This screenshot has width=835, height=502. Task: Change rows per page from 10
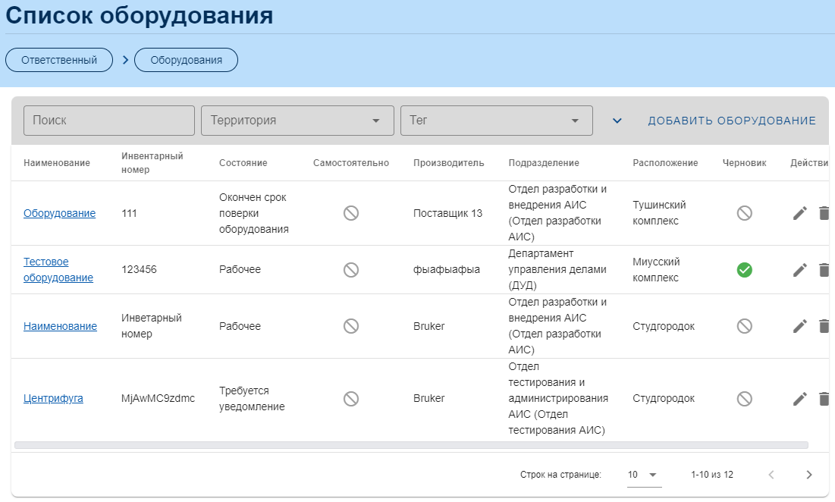coord(643,475)
